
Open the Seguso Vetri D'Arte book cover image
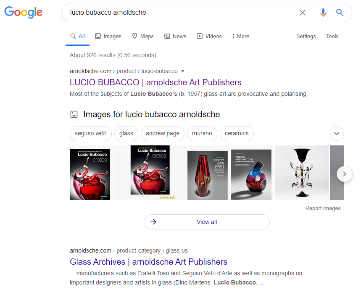(x=208, y=175)
